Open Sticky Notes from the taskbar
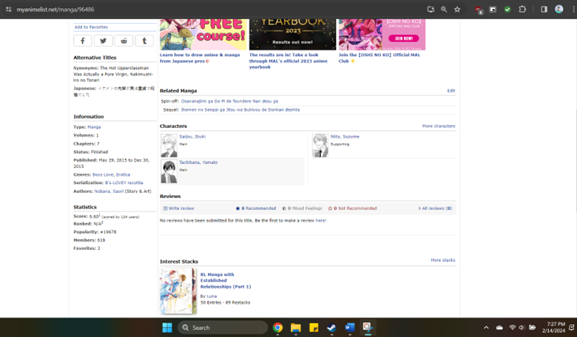 click(x=314, y=327)
